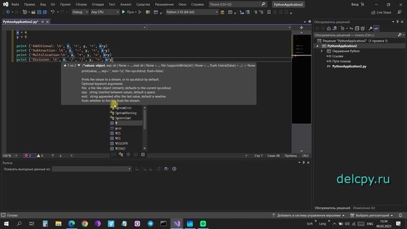Click the Home icon in Solution Explorer

[x=329, y=28]
